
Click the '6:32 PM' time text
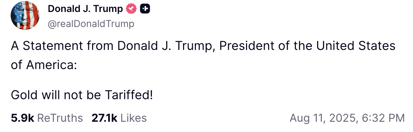[x=383, y=118]
